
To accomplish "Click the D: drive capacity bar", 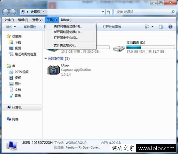I will [x=150, y=47].
